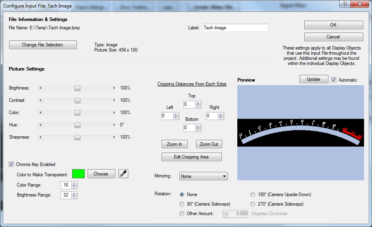Click the Color slider thumb
Screen dimensions: 372x227
77,113
